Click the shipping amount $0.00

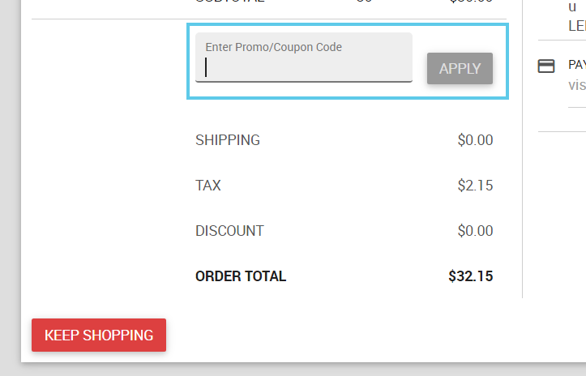(475, 140)
